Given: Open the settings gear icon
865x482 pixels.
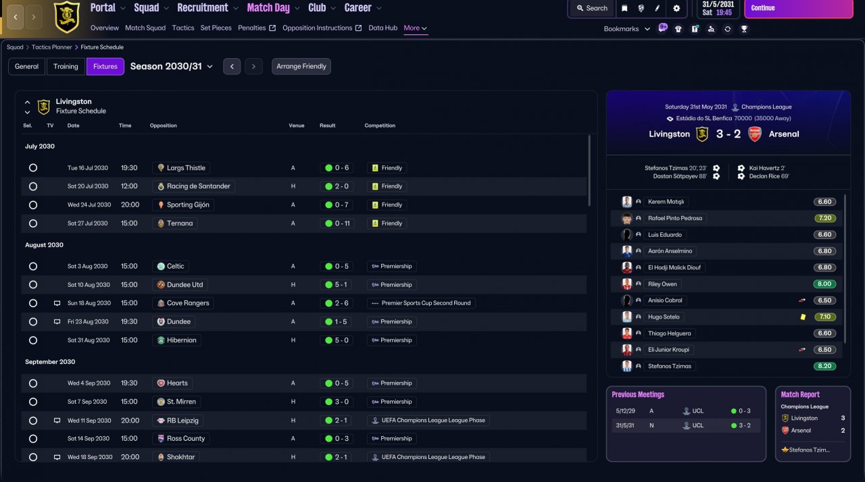Looking at the screenshot, I should click(676, 8).
